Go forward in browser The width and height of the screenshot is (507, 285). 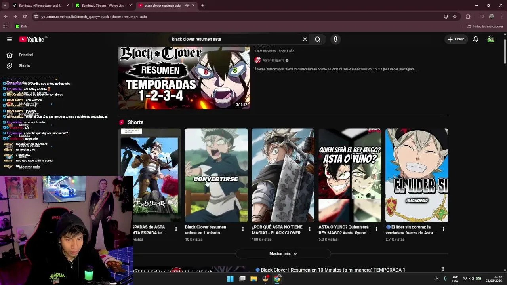[x=15, y=17]
